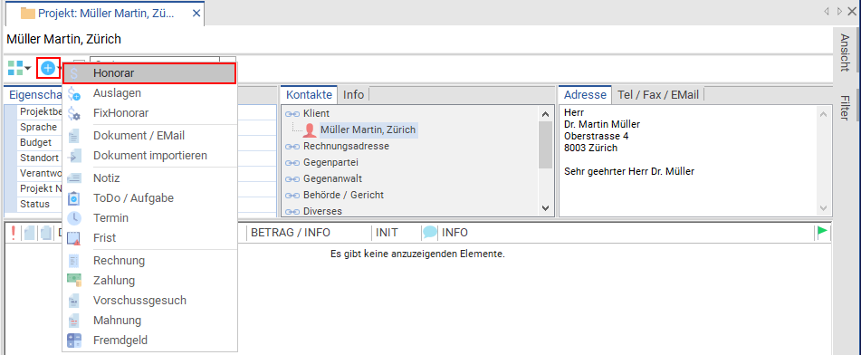Select the red person icon for Müller Martin
Screen dimensions: 861x355
(x=310, y=130)
